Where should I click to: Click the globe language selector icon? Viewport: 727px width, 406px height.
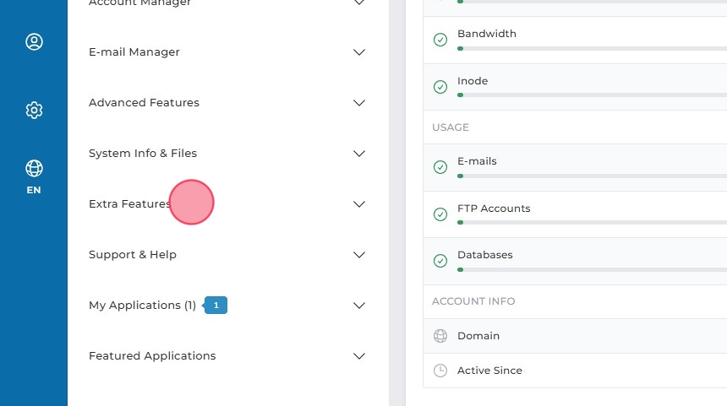pos(34,168)
